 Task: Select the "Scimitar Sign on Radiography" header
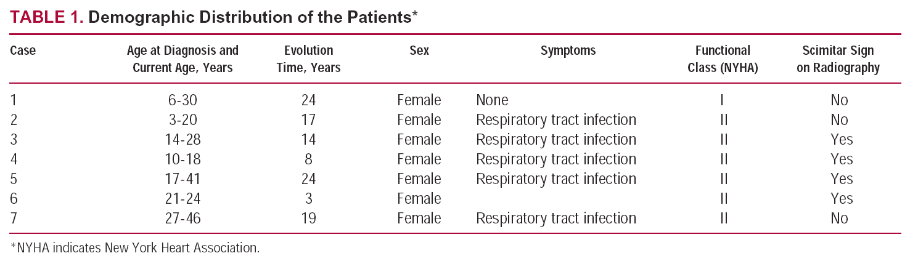pyautogui.click(x=838, y=59)
